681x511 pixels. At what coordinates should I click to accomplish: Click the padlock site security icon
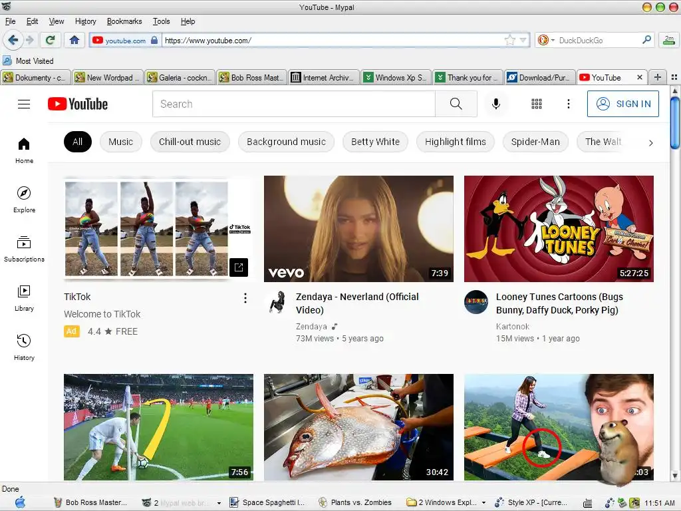[154, 41]
